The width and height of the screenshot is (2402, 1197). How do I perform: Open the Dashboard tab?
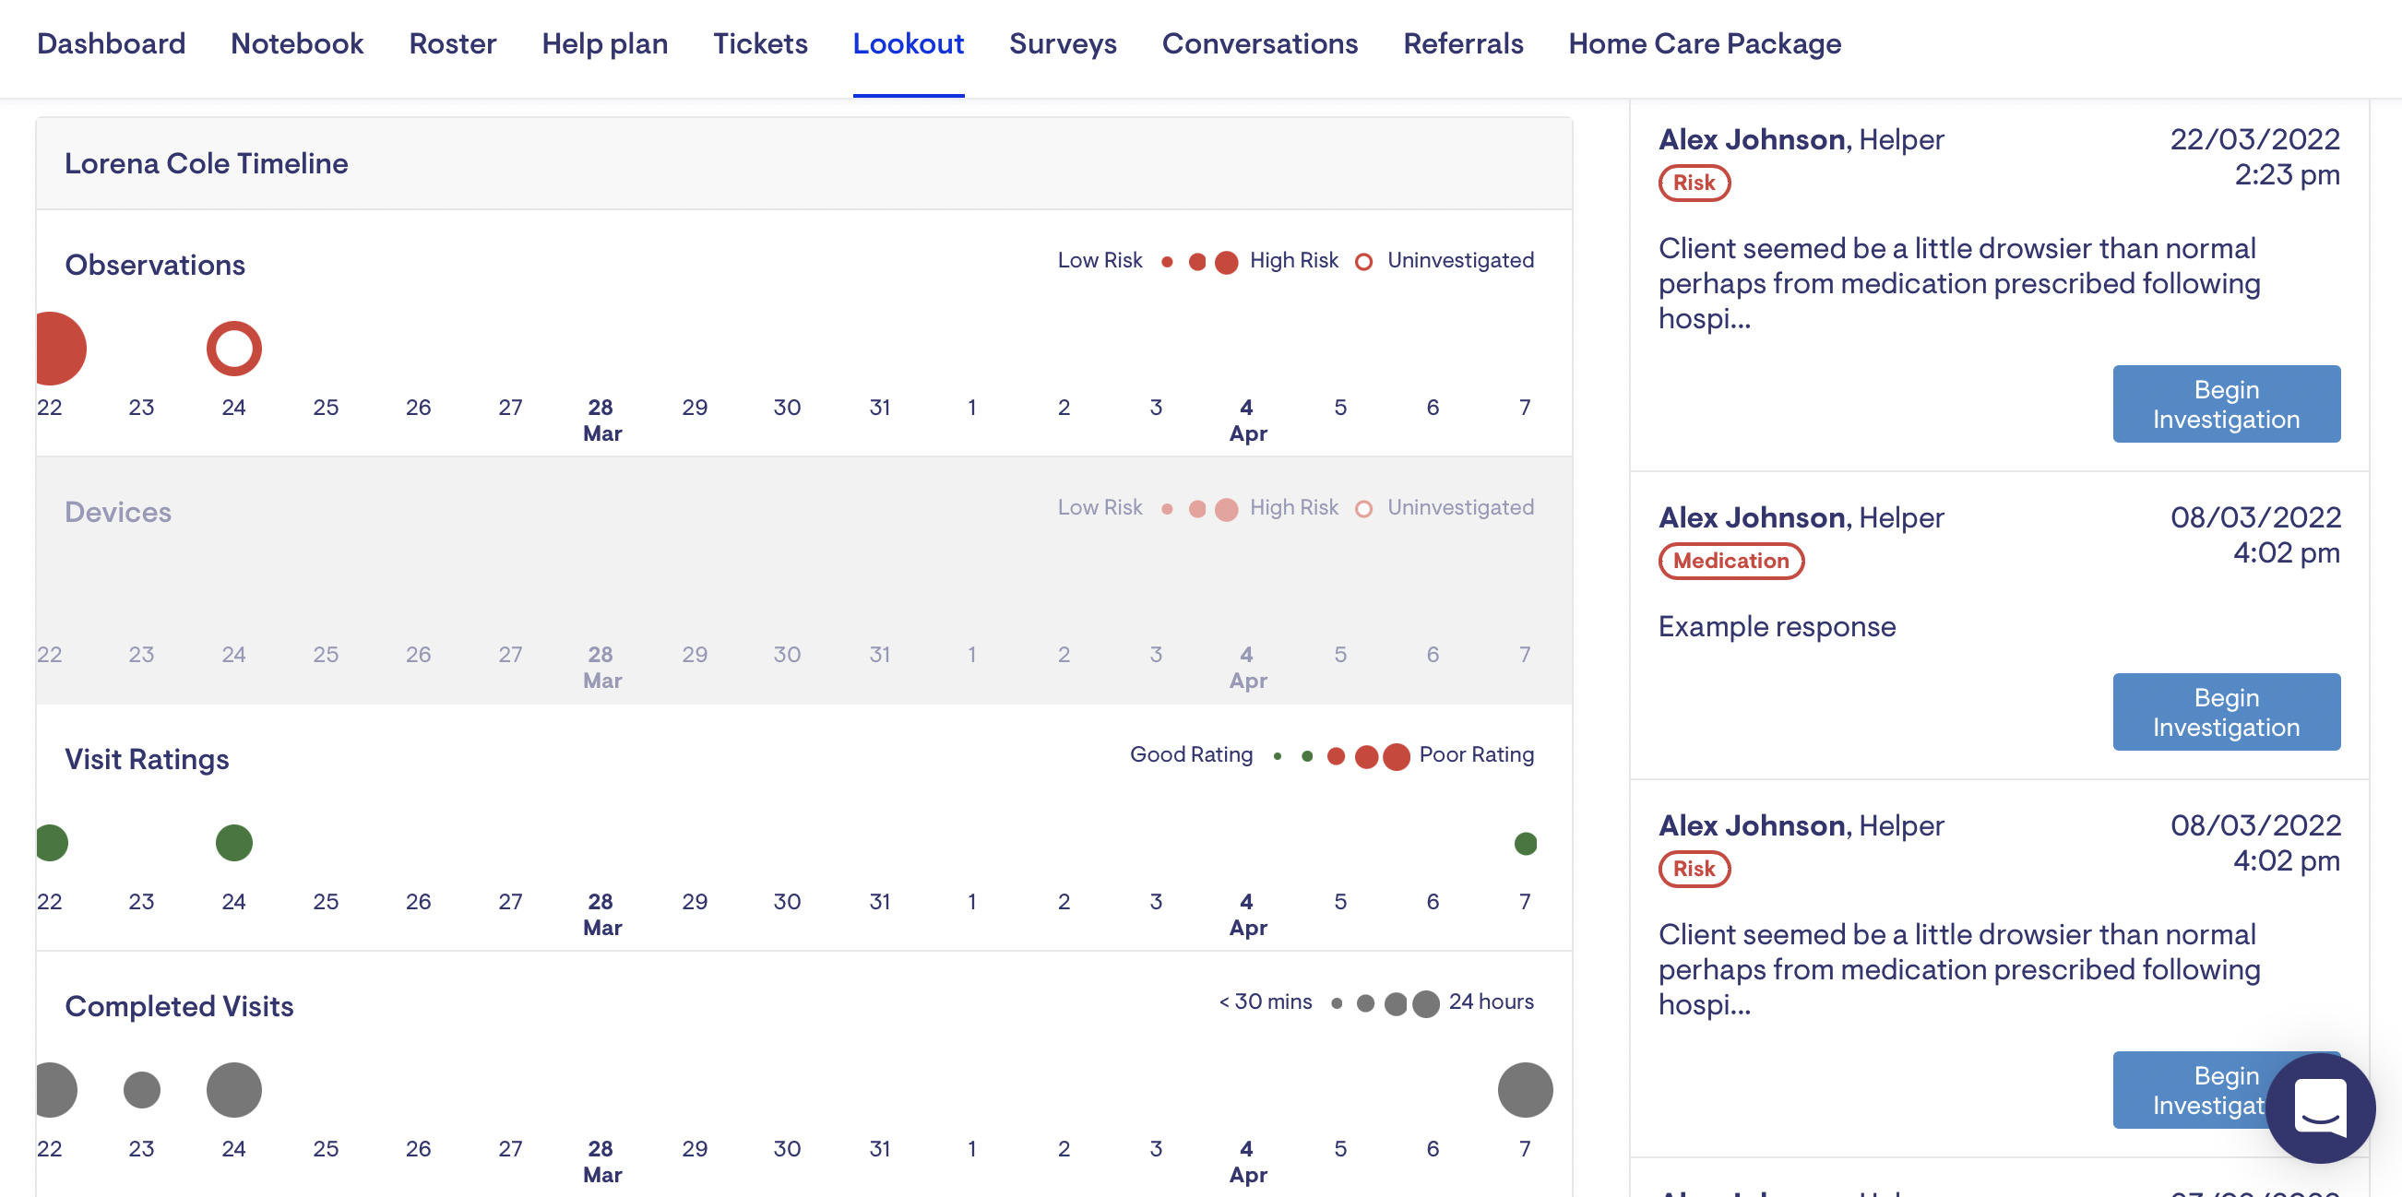pyautogui.click(x=111, y=44)
